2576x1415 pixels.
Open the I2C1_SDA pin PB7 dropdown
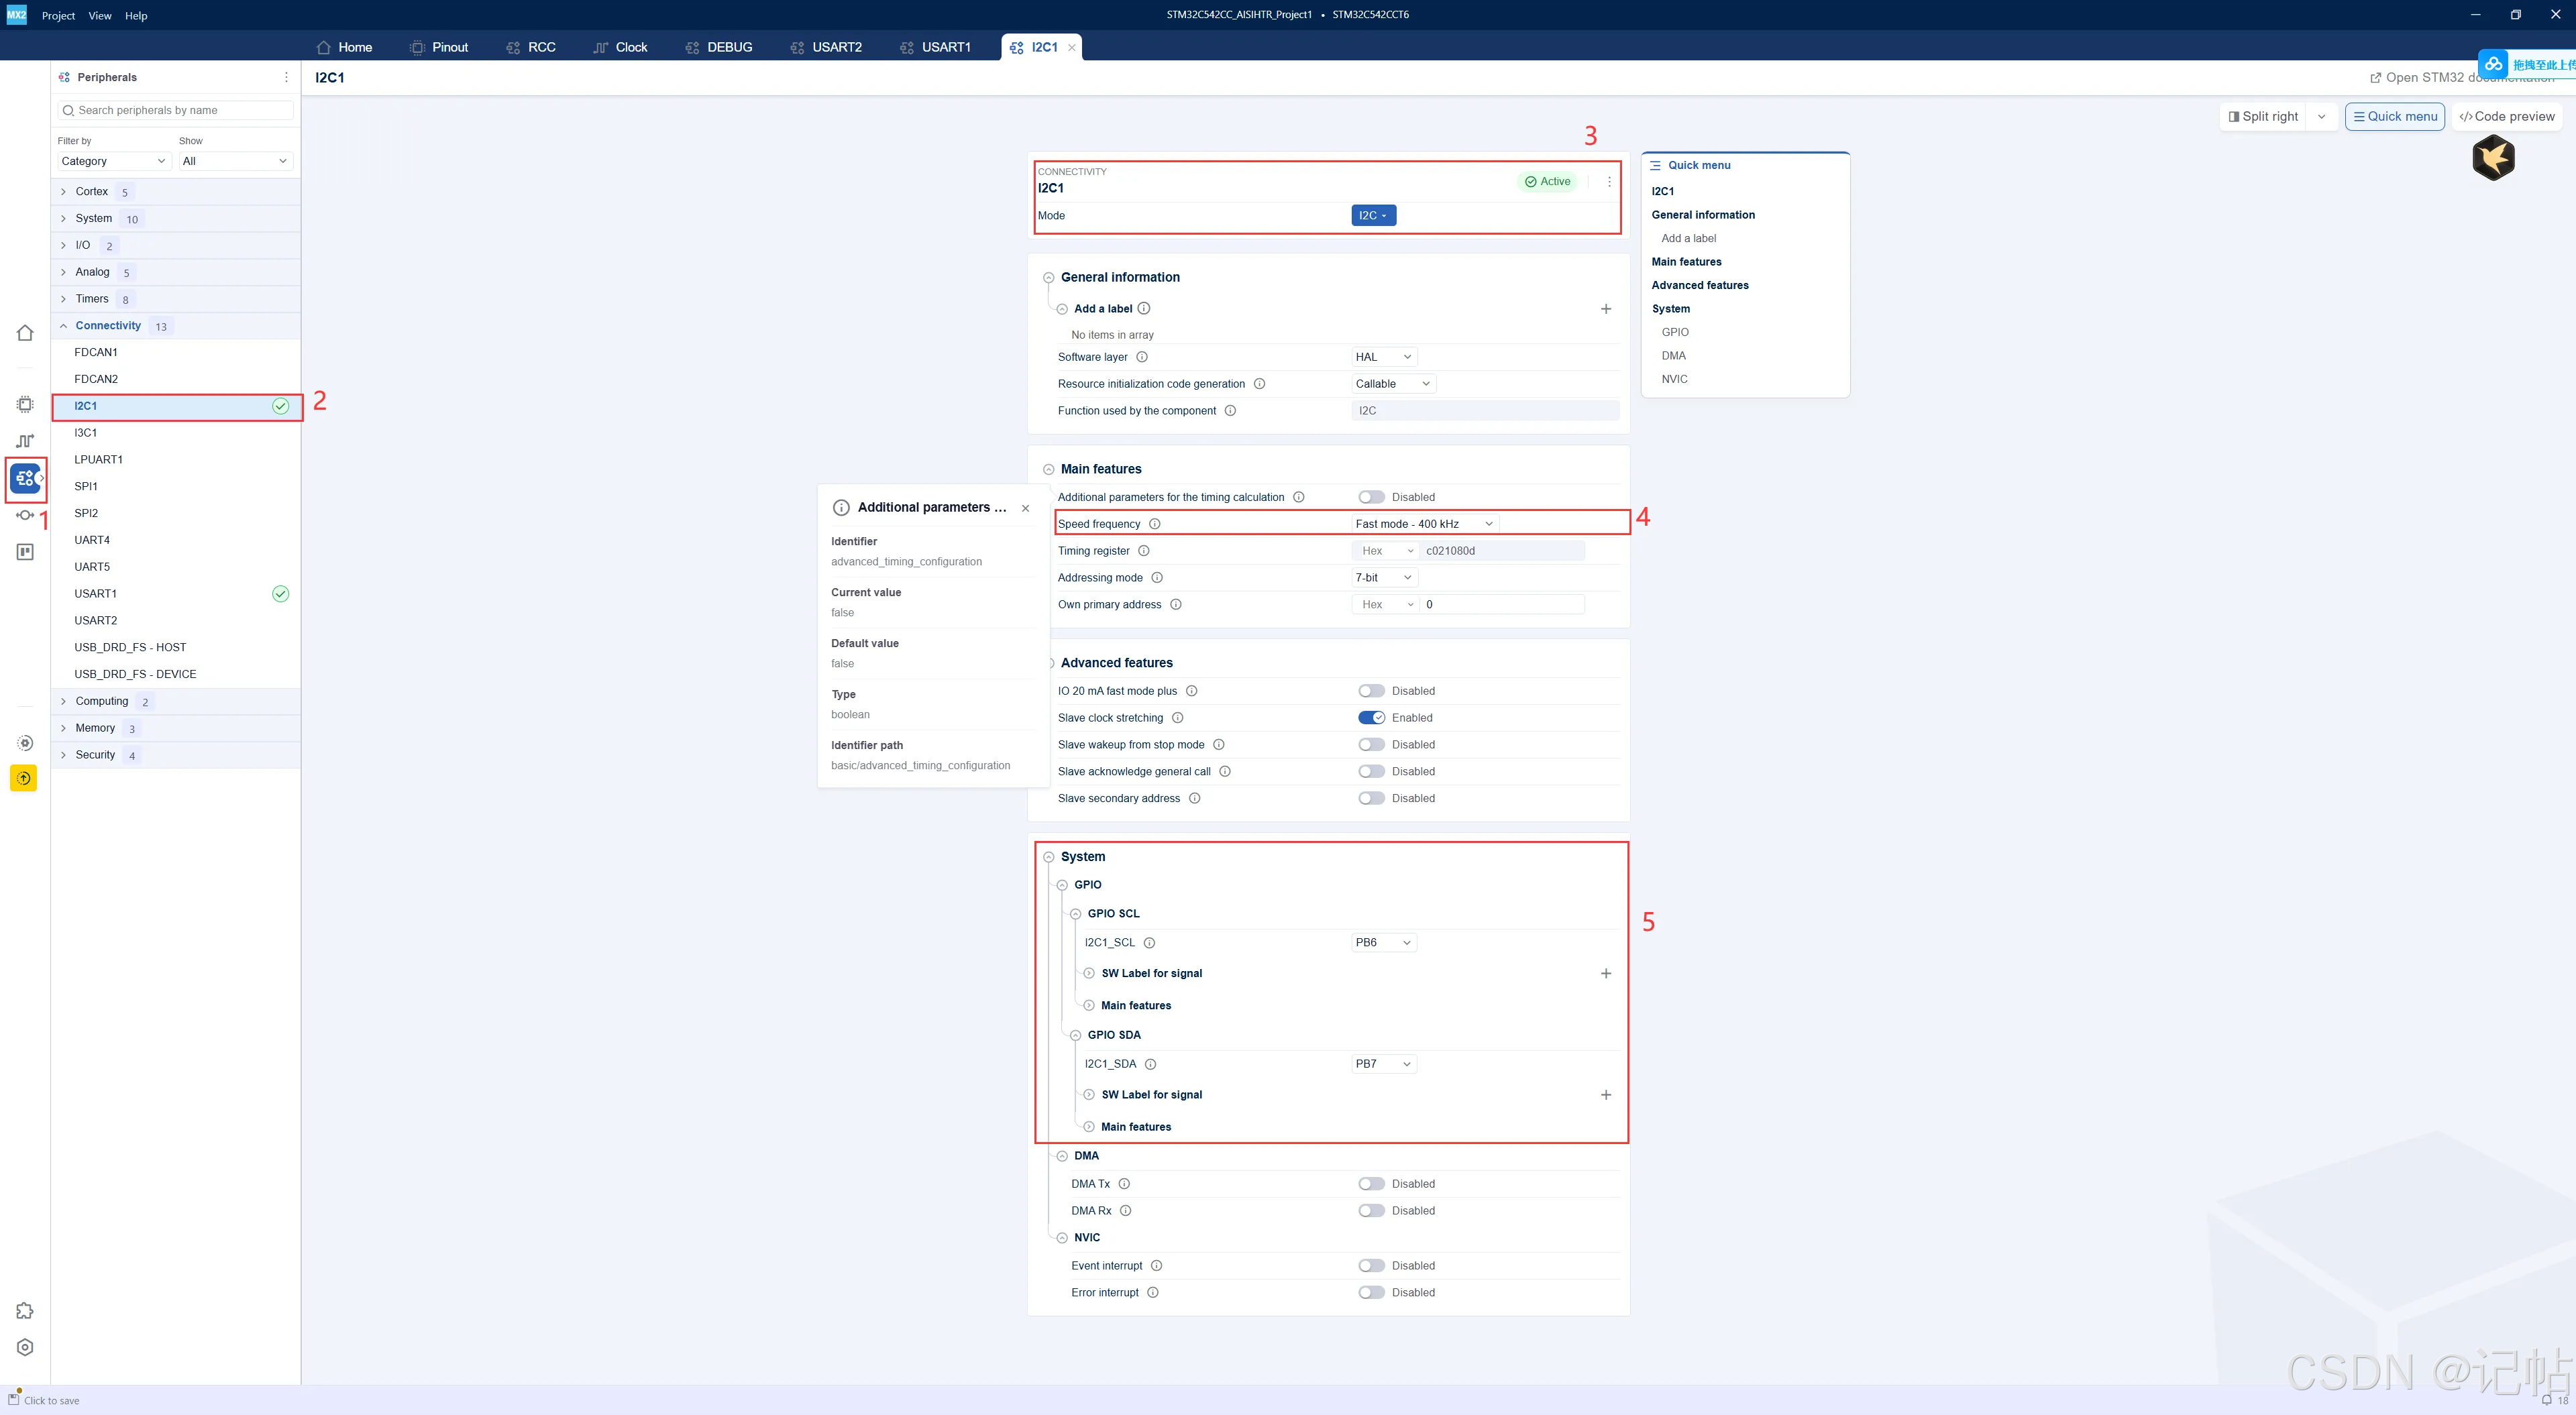(x=1384, y=1064)
